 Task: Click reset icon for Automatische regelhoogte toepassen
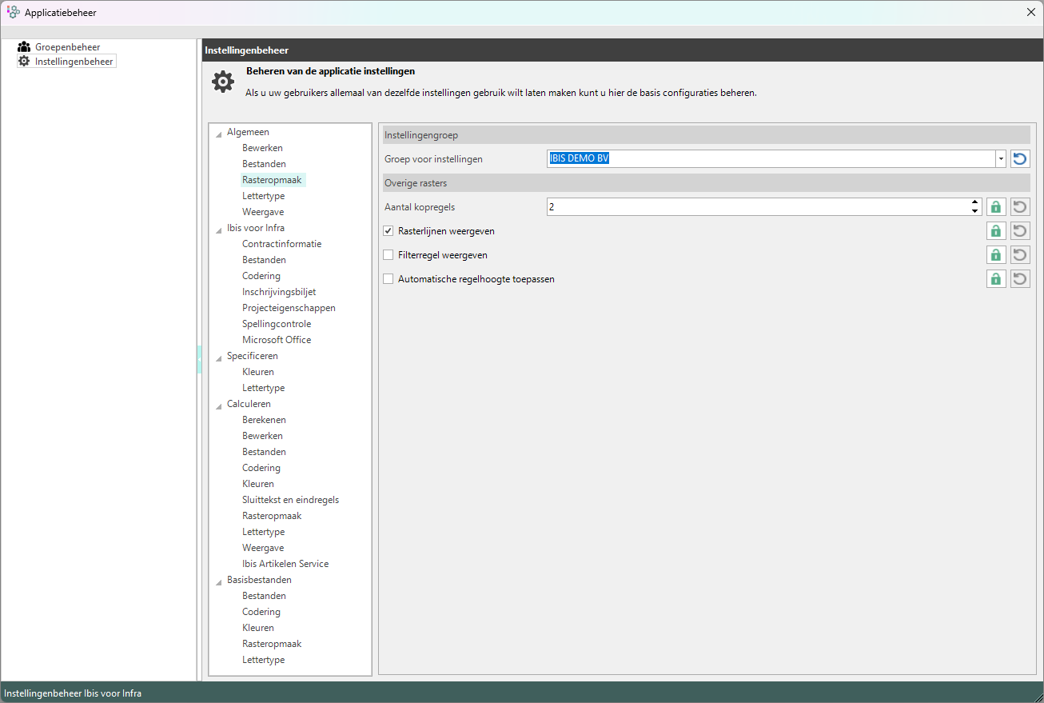click(x=1020, y=279)
